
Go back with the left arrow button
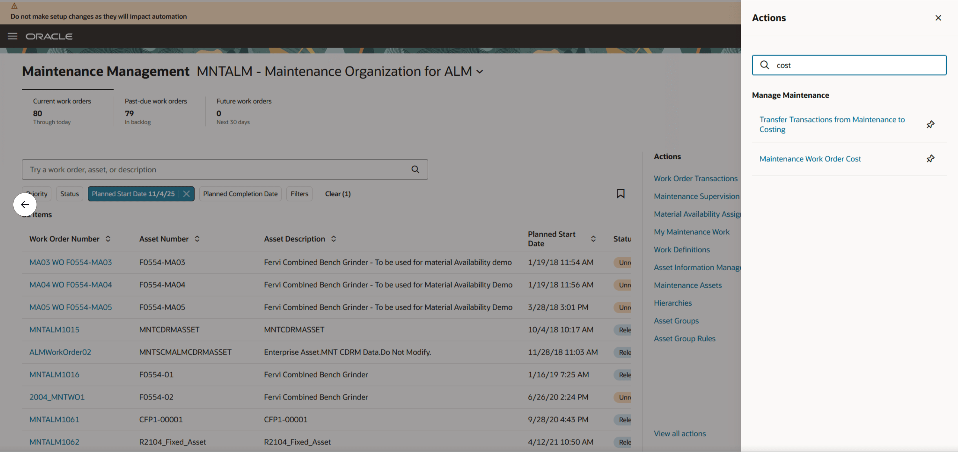point(25,205)
